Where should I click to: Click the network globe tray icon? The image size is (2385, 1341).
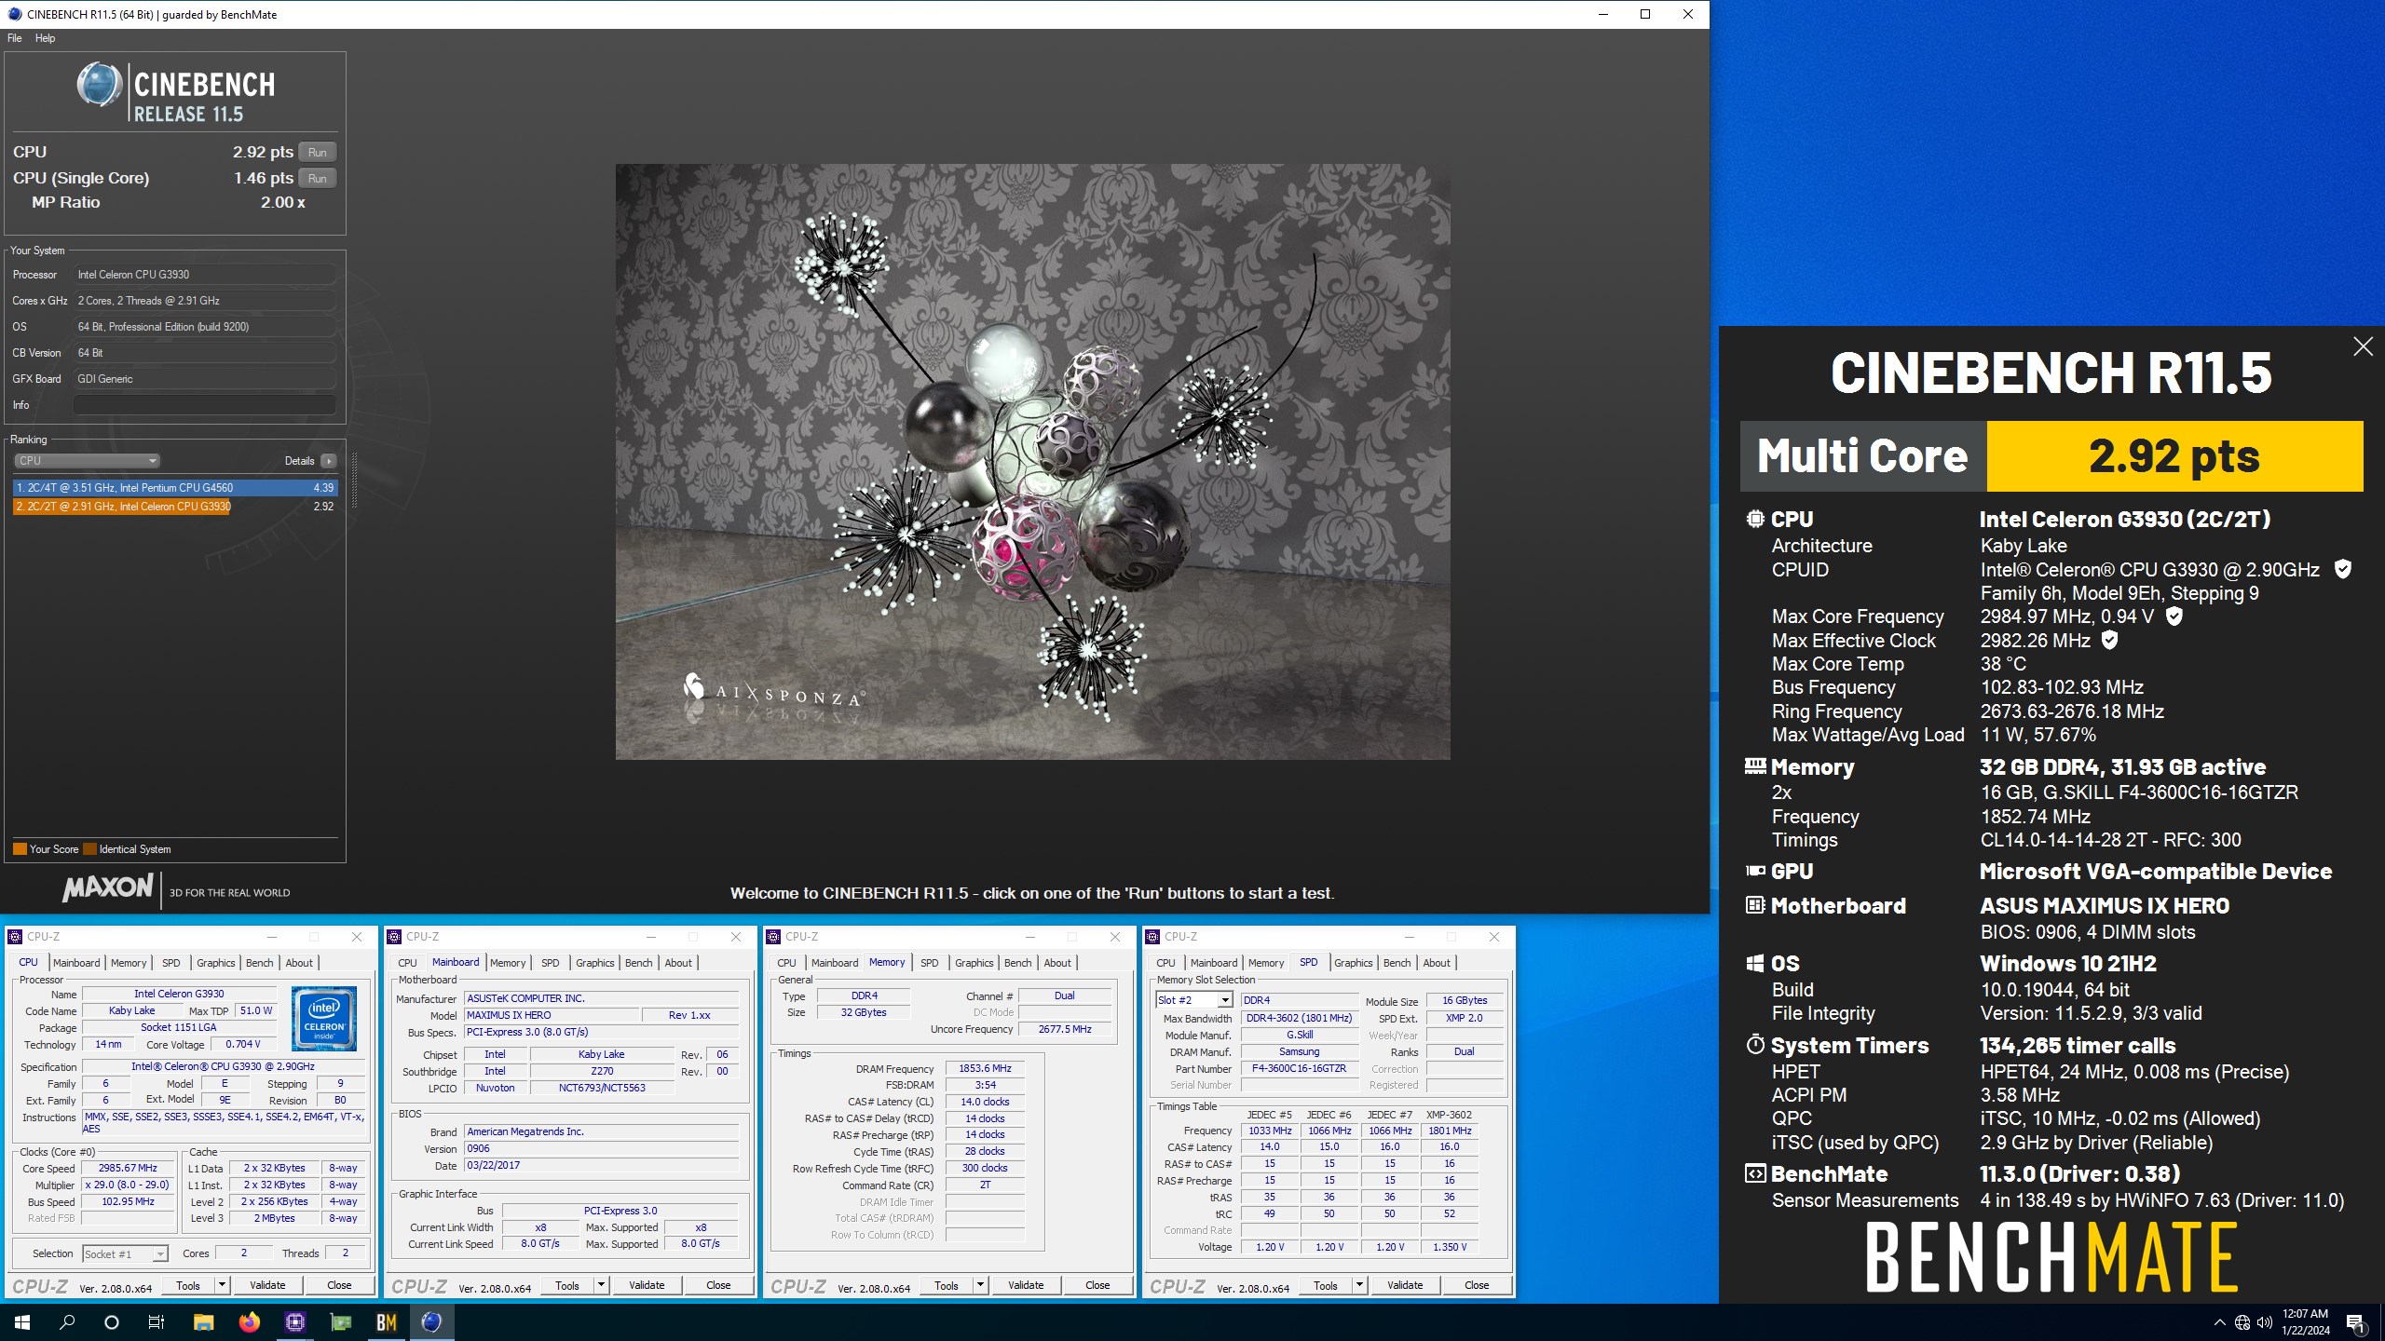tap(2242, 1322)
